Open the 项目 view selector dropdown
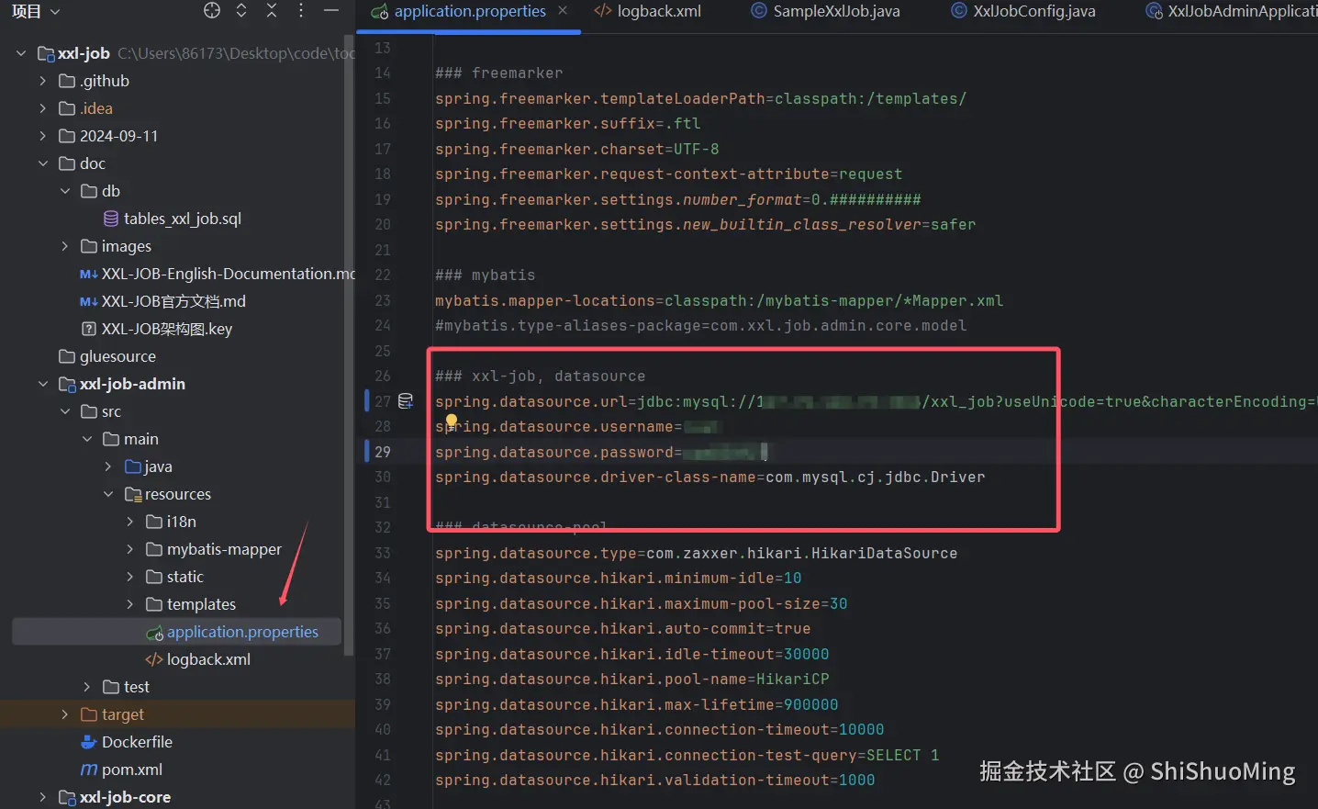1318x809 pixels. click(36, 11)
